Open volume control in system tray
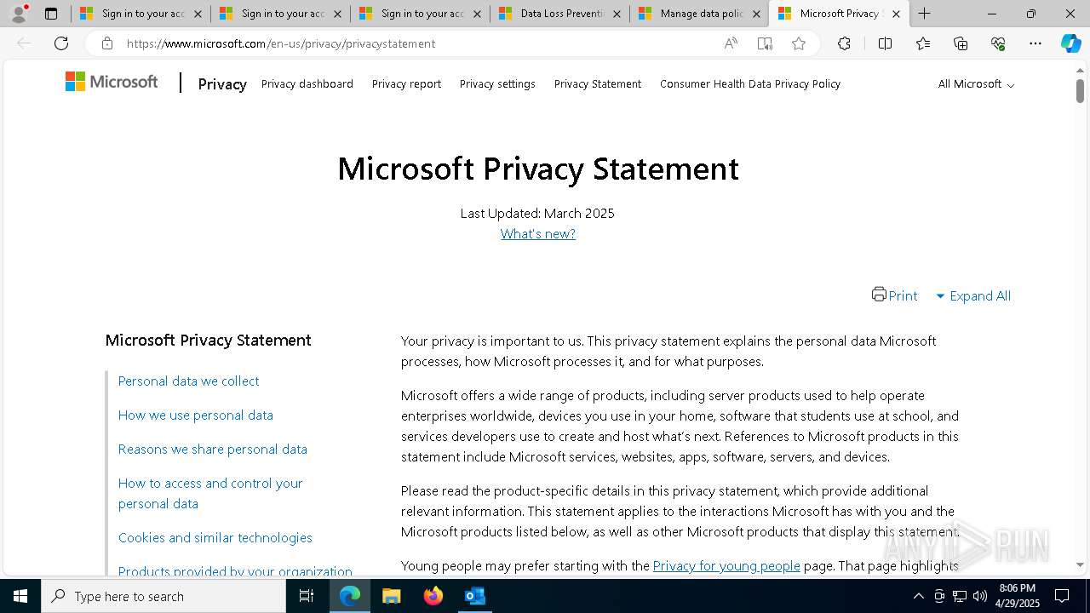This screenshot has width=1090, height=613. (x=980, y=596)
